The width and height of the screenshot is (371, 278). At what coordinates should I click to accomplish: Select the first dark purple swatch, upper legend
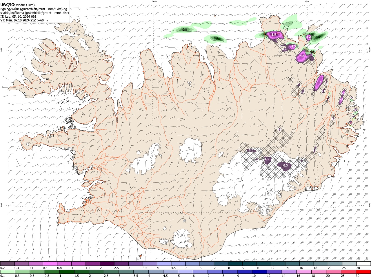(7, 264)
